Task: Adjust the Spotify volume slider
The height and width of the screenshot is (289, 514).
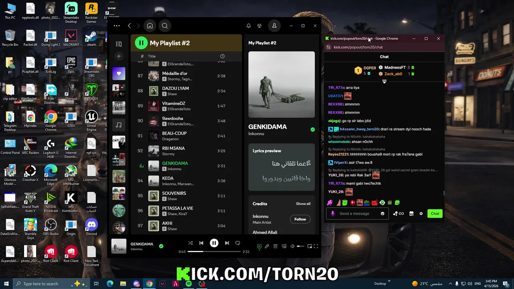Action: 300,246
